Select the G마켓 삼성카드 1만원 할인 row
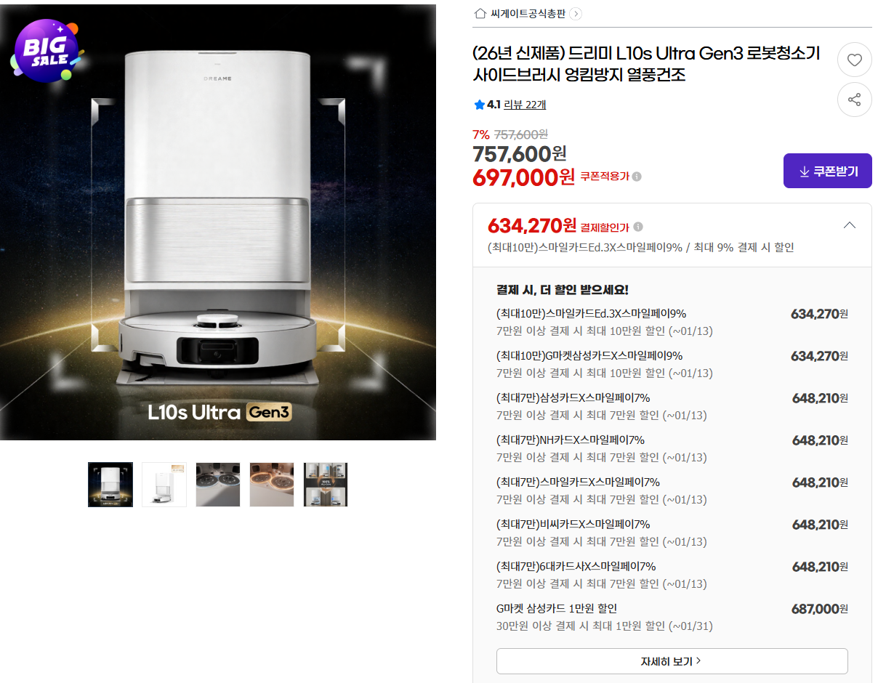Image resolution: width=878 pixels, height=683 pixels. point(672,617)
